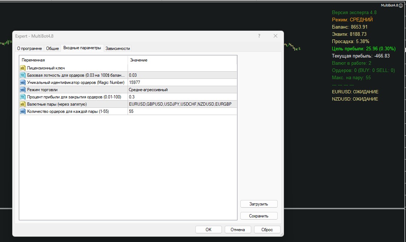This screenshot has width=406, height=242.
Task: Select the Входные параметры tab
Action: (82, 48)
